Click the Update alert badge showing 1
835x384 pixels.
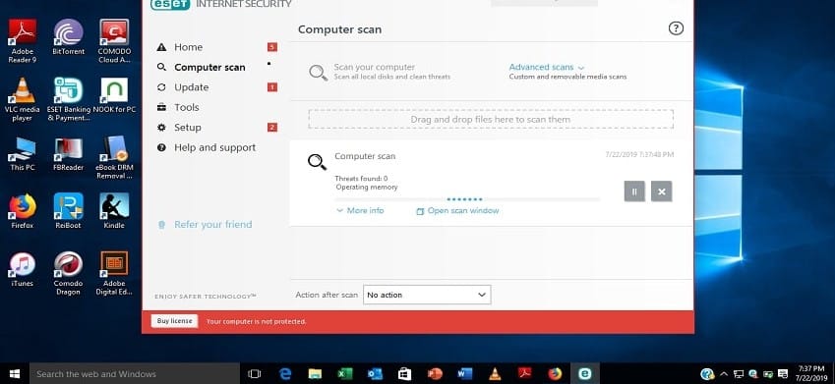pyautogui.click(x=272, y=87)
